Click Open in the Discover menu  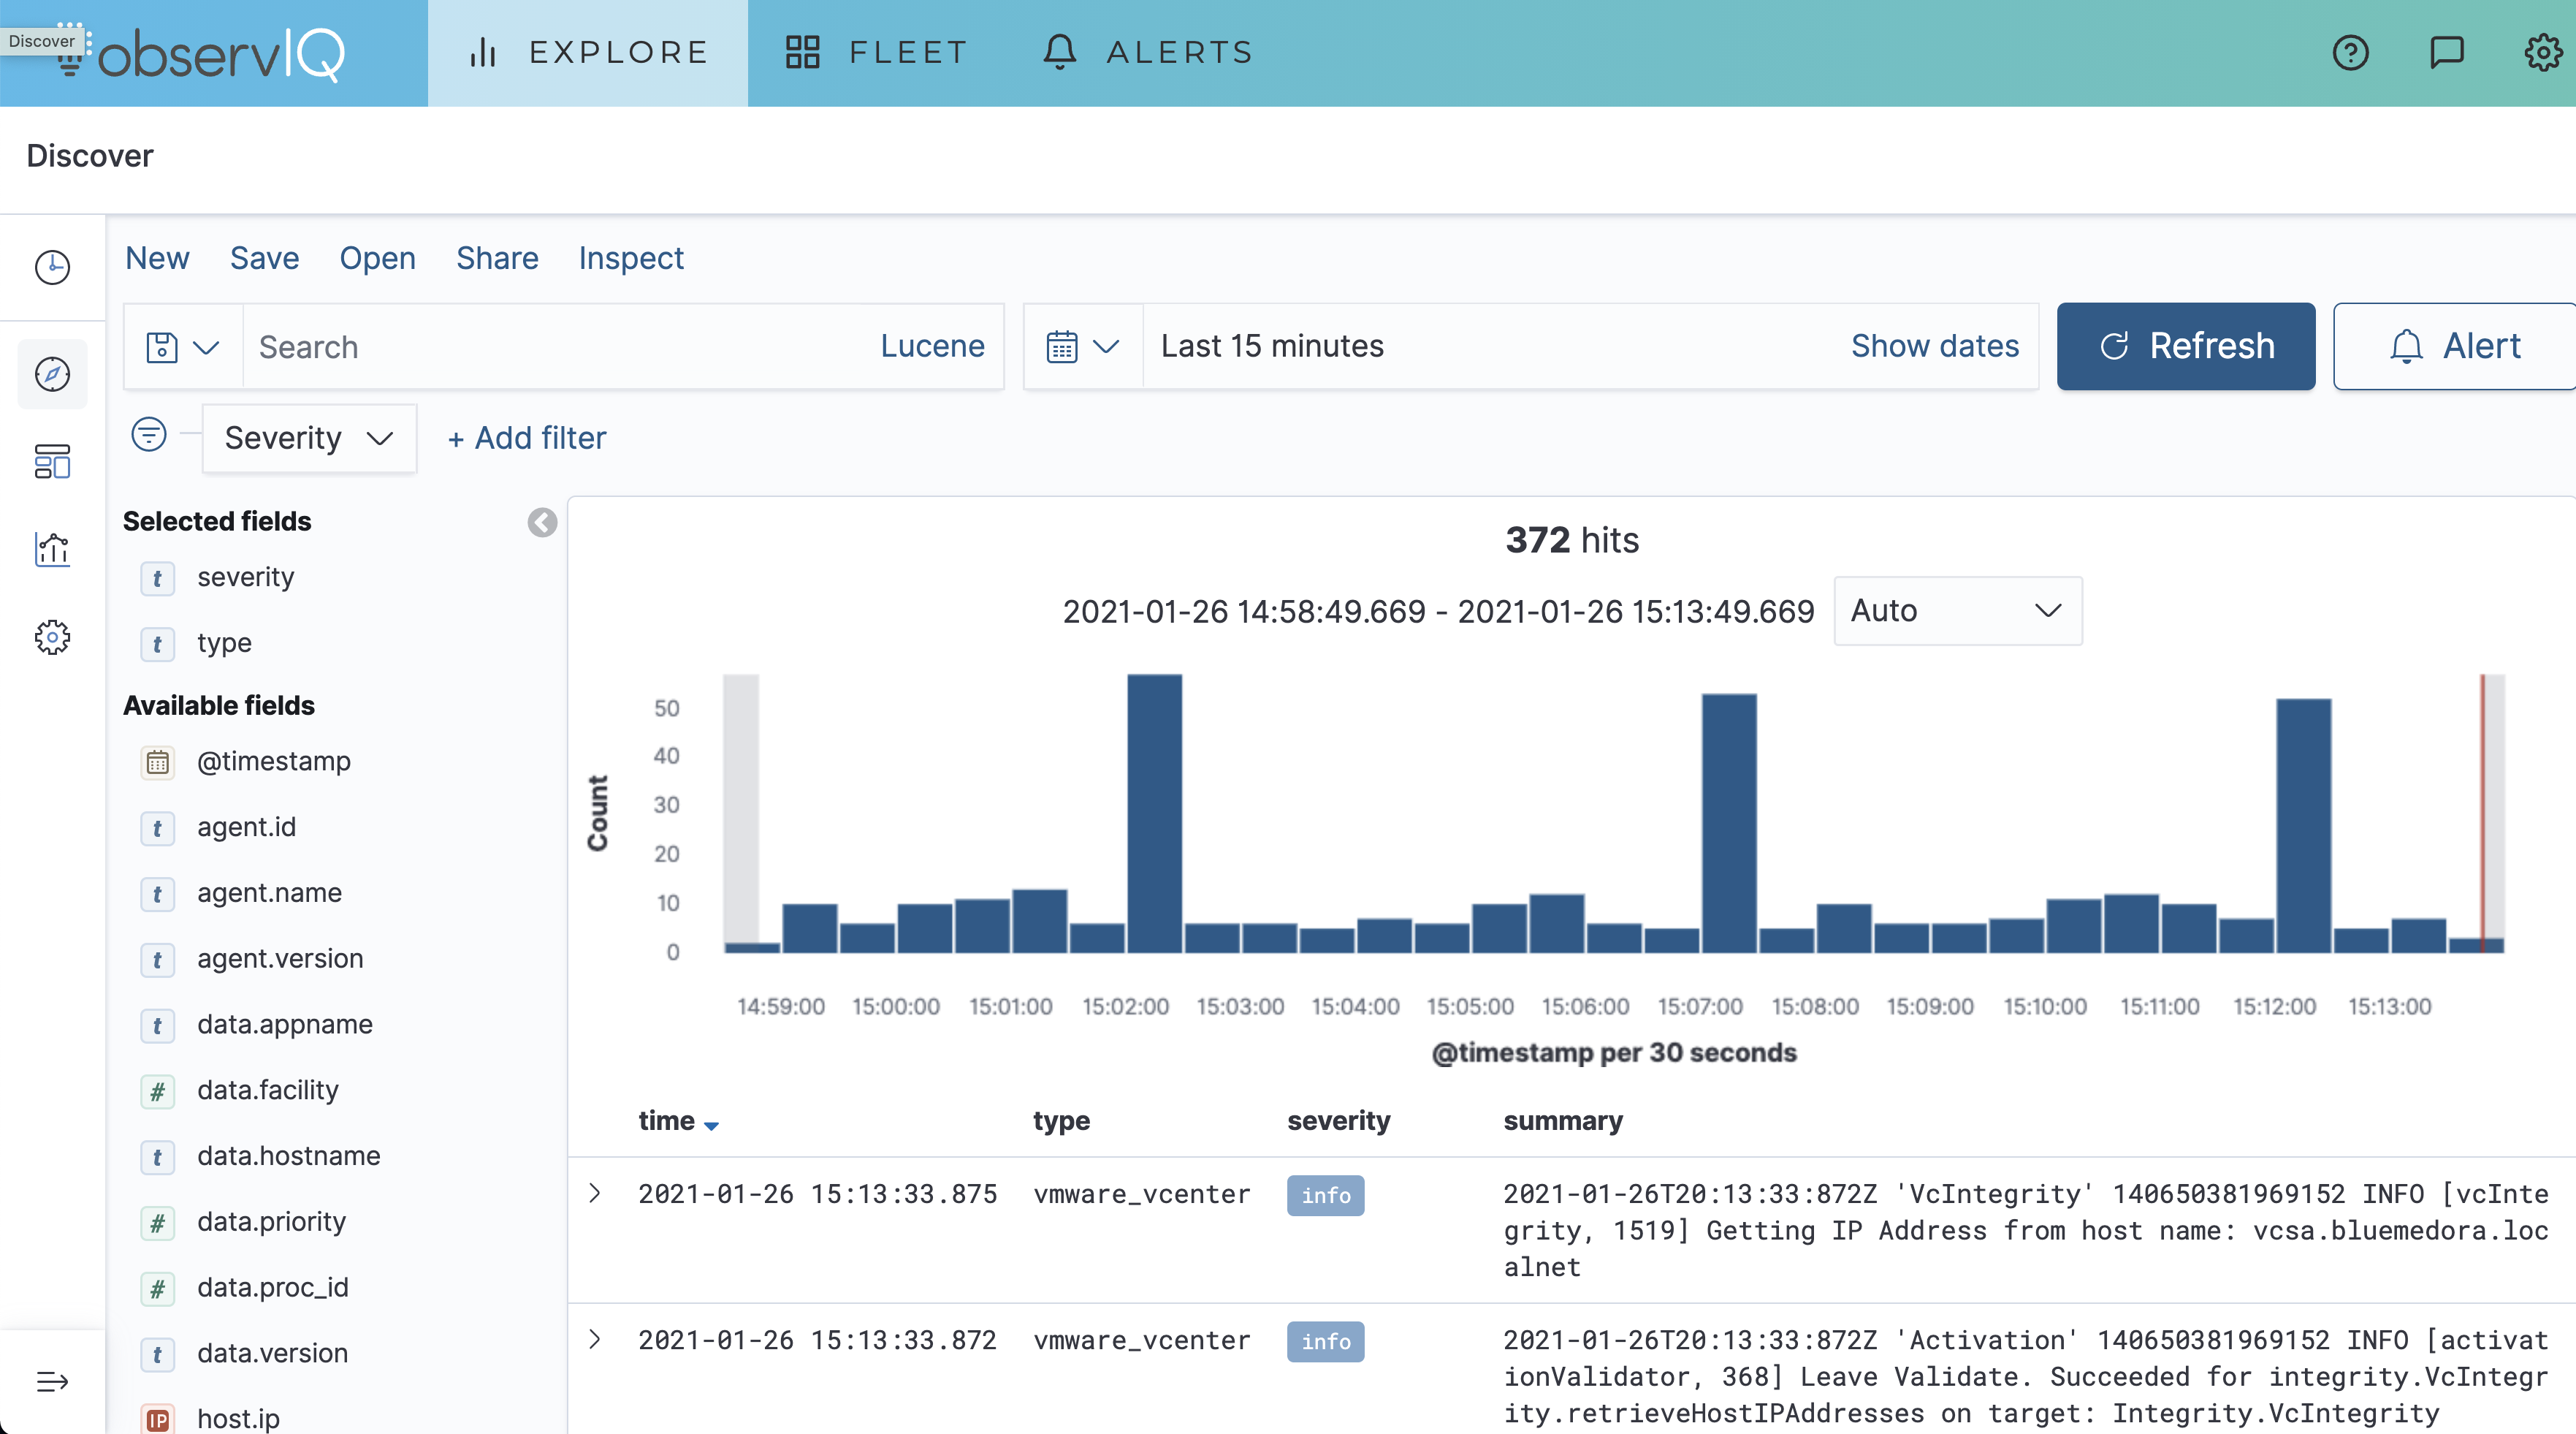(377, 258)
